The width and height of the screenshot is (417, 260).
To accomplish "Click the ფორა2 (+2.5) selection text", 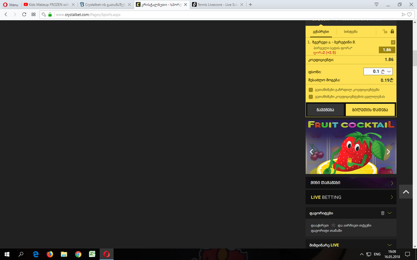I will coord(325,52).
